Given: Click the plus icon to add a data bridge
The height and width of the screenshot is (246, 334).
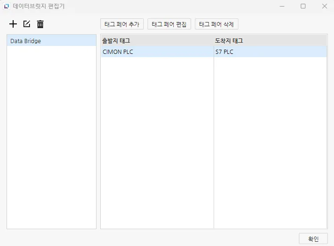Looking at the screenshot, I should click(13, 24).
